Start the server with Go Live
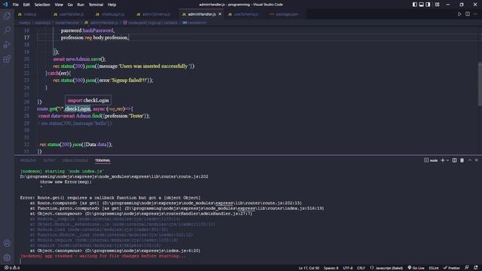The image size is (482, 271). 416,268
